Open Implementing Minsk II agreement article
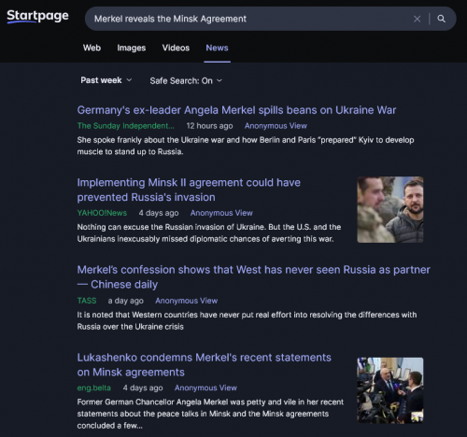Image resolution: width=467 pixels, height=437 pixels. tap(189, 190)
